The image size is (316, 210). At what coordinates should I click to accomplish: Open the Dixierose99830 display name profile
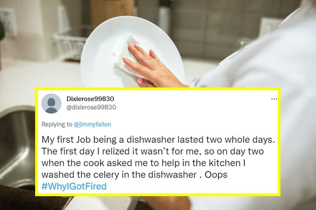(90, 99)
